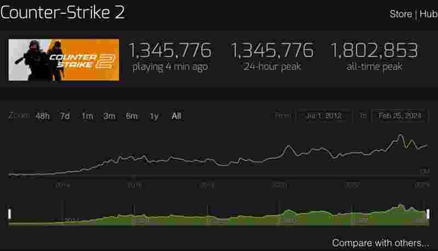Screen dimensions: 438x251
Task: Set chart zoom to 1m
Action: click(88, 116)
